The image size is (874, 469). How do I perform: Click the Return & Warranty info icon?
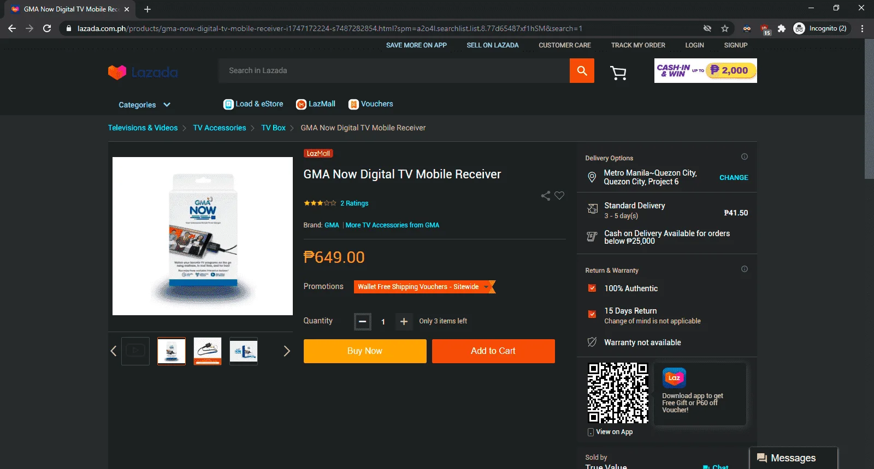tap(744, 269)
